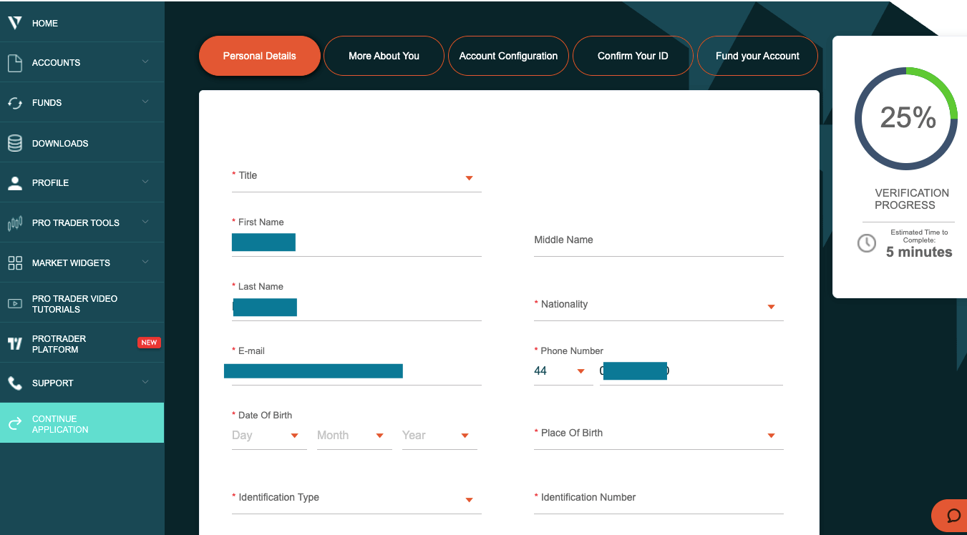Screen dimensions: 967x535
Task: Click the Last Name input field
Action: point(356,307)
